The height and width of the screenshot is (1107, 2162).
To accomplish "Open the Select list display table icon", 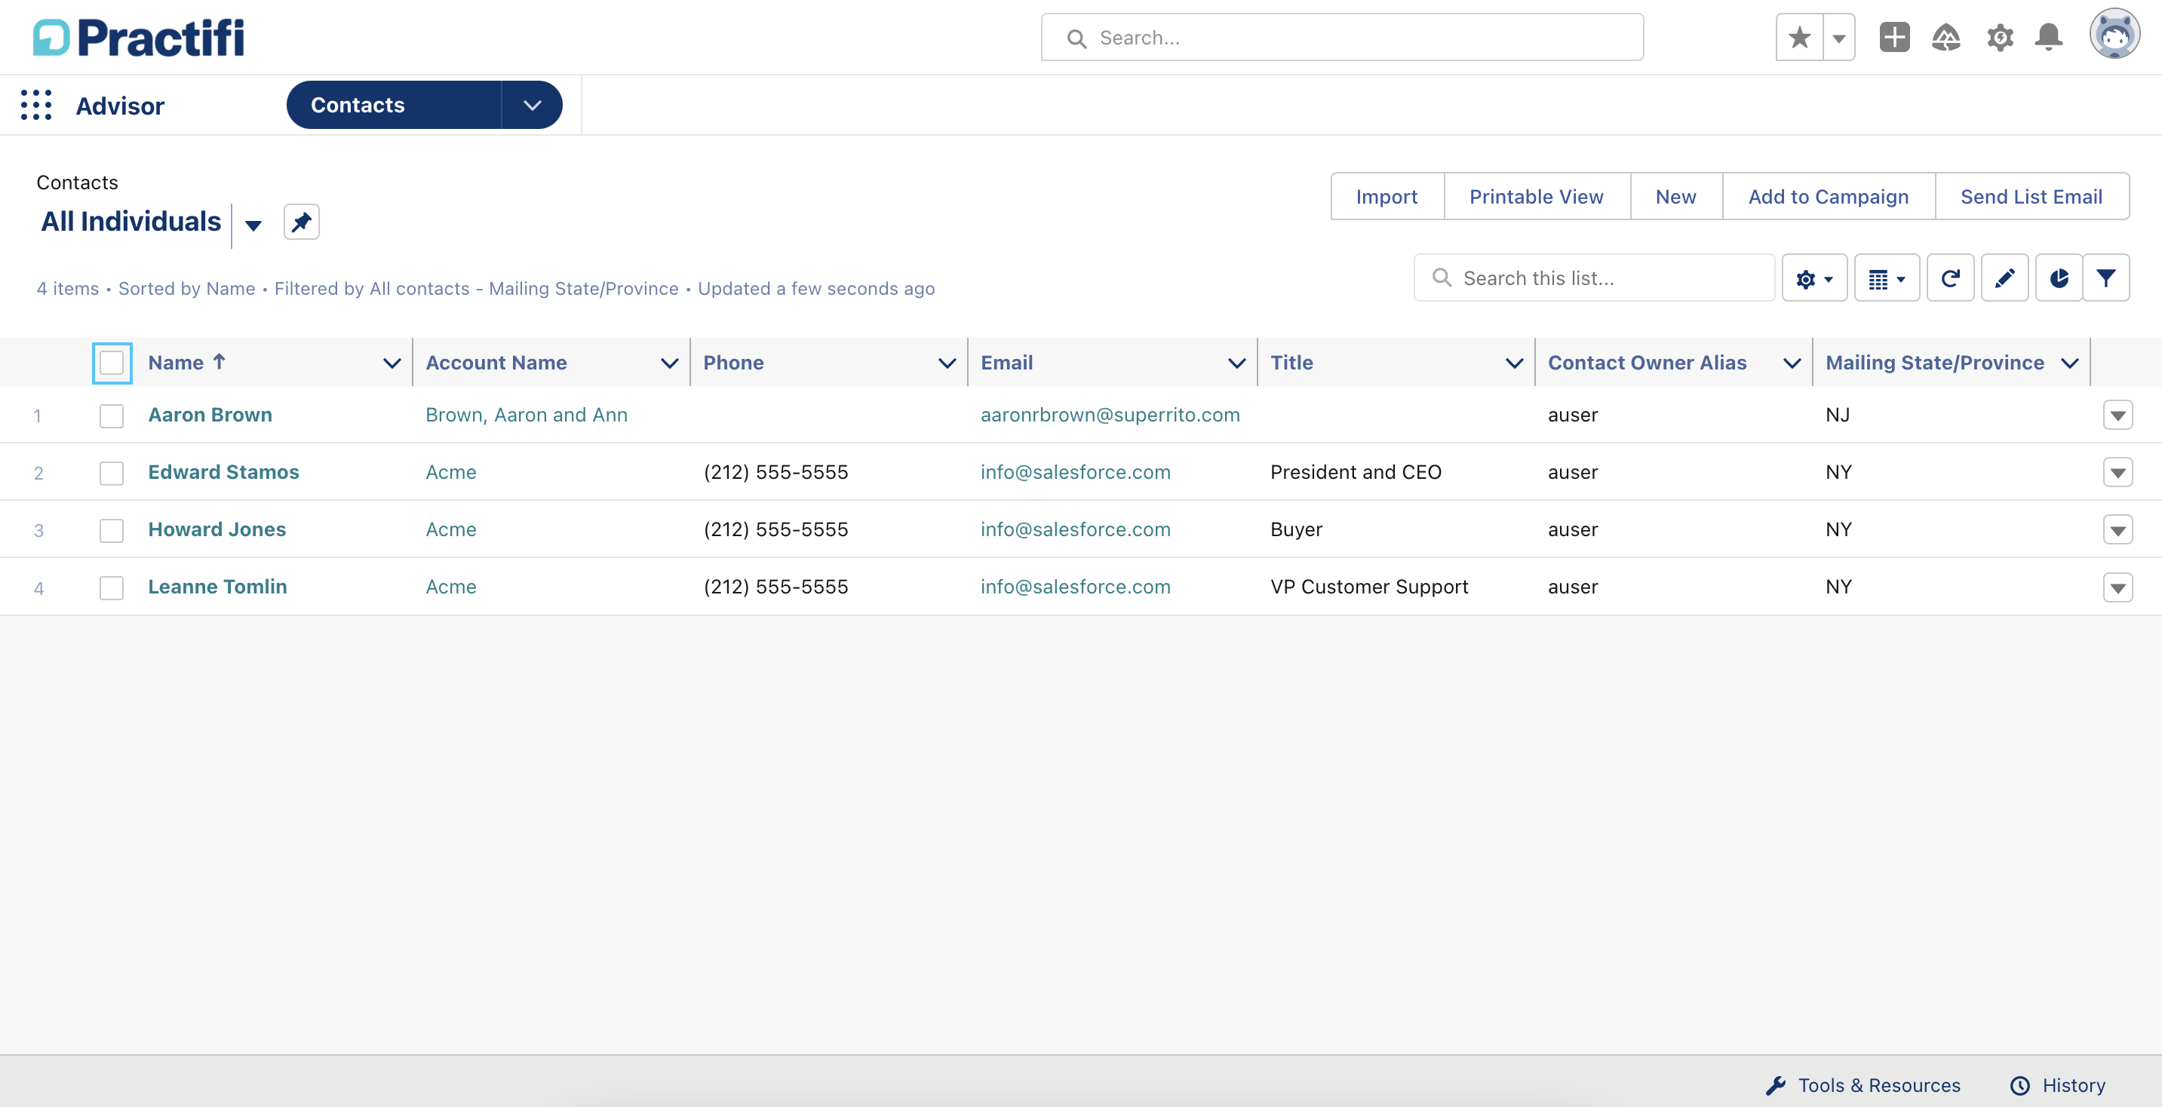I will [1886, 279].
